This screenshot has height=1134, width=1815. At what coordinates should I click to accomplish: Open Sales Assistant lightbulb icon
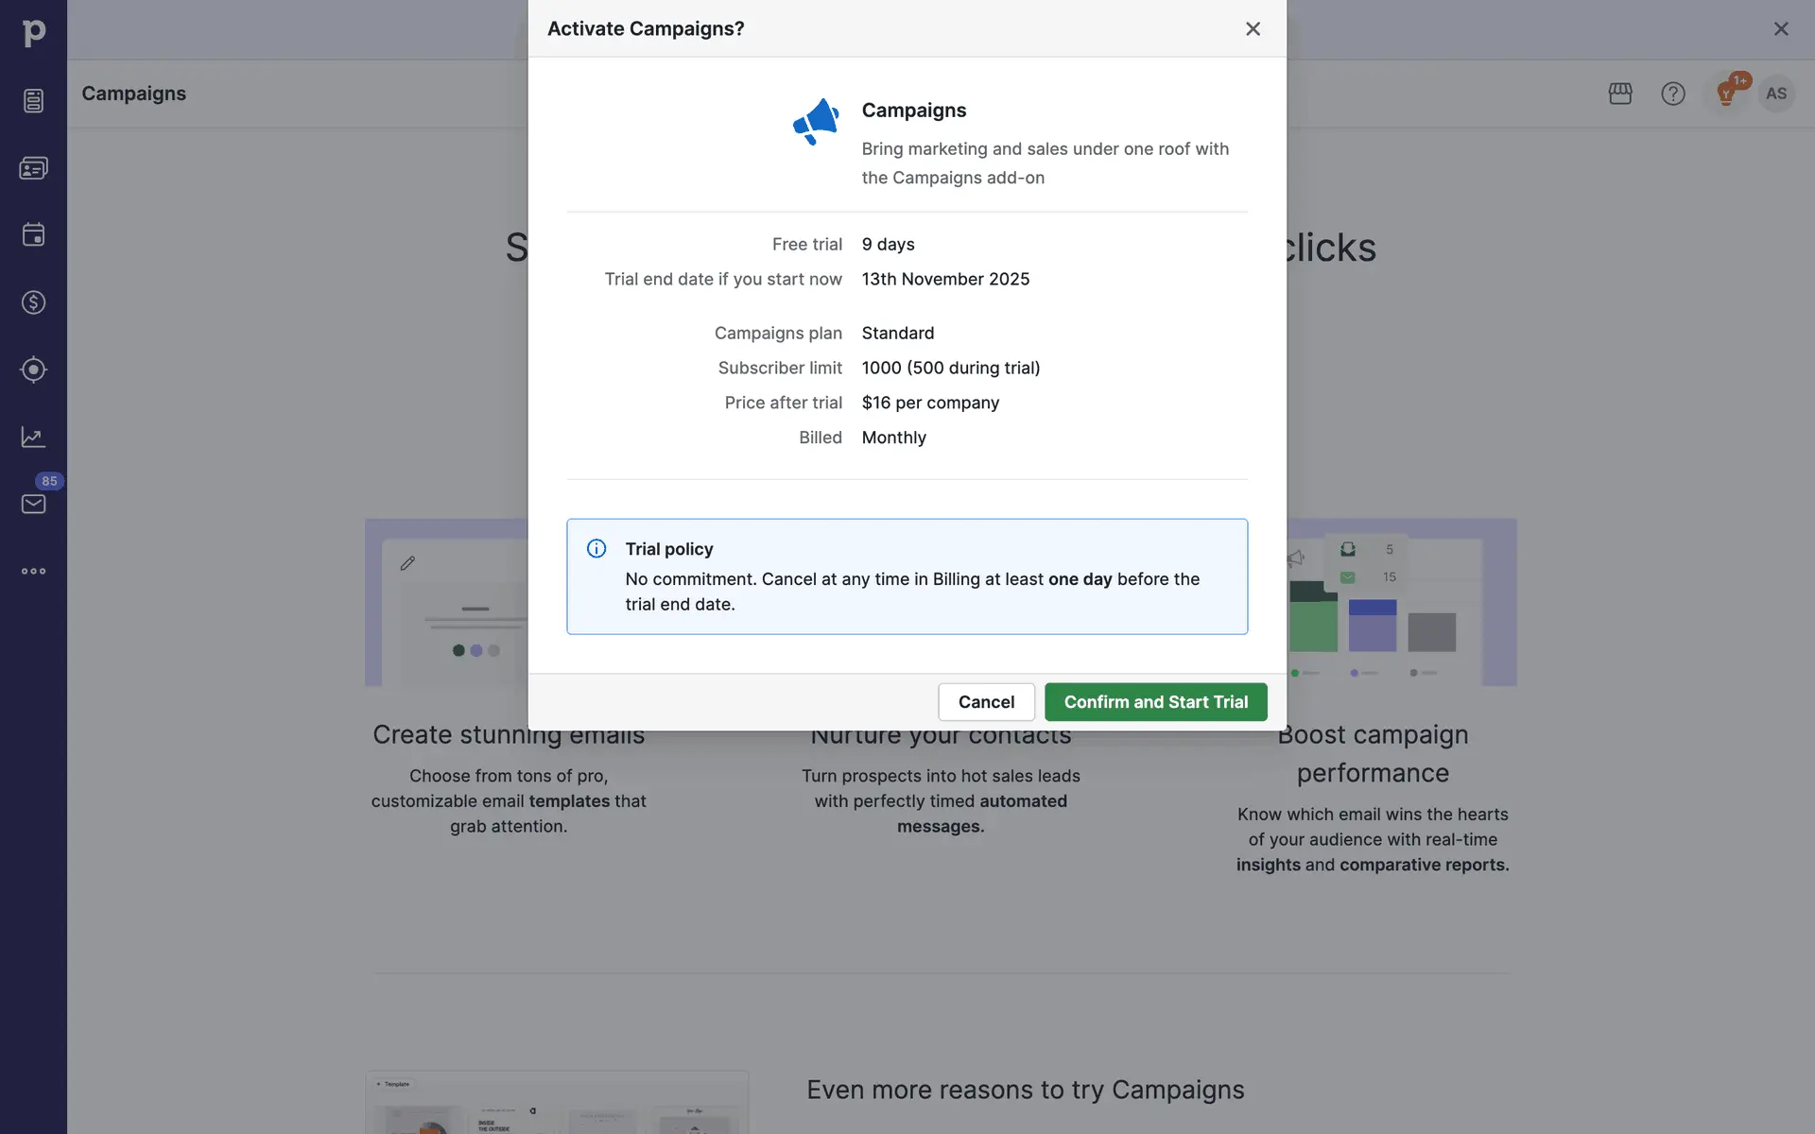pos(1726,94)
